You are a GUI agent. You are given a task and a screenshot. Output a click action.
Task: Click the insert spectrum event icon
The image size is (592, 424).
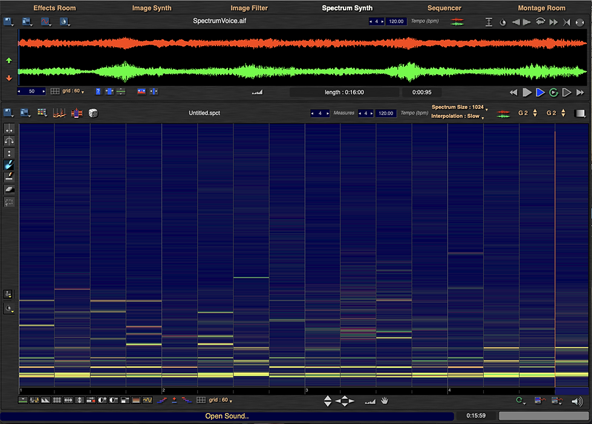click(x=77, y=113)
